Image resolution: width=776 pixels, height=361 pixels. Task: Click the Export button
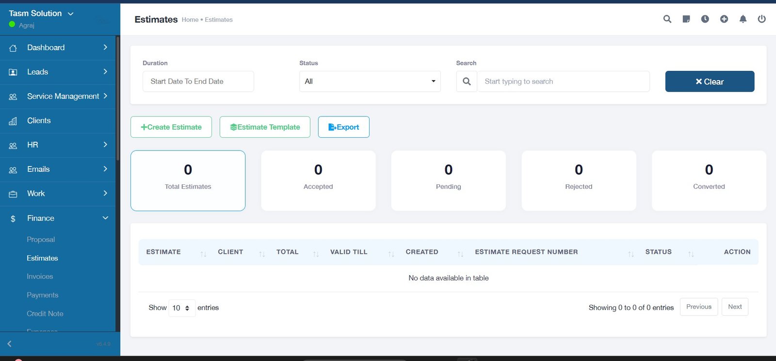coord(343,127)
